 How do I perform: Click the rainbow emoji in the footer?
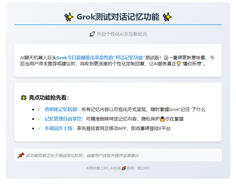coord(124,168)
